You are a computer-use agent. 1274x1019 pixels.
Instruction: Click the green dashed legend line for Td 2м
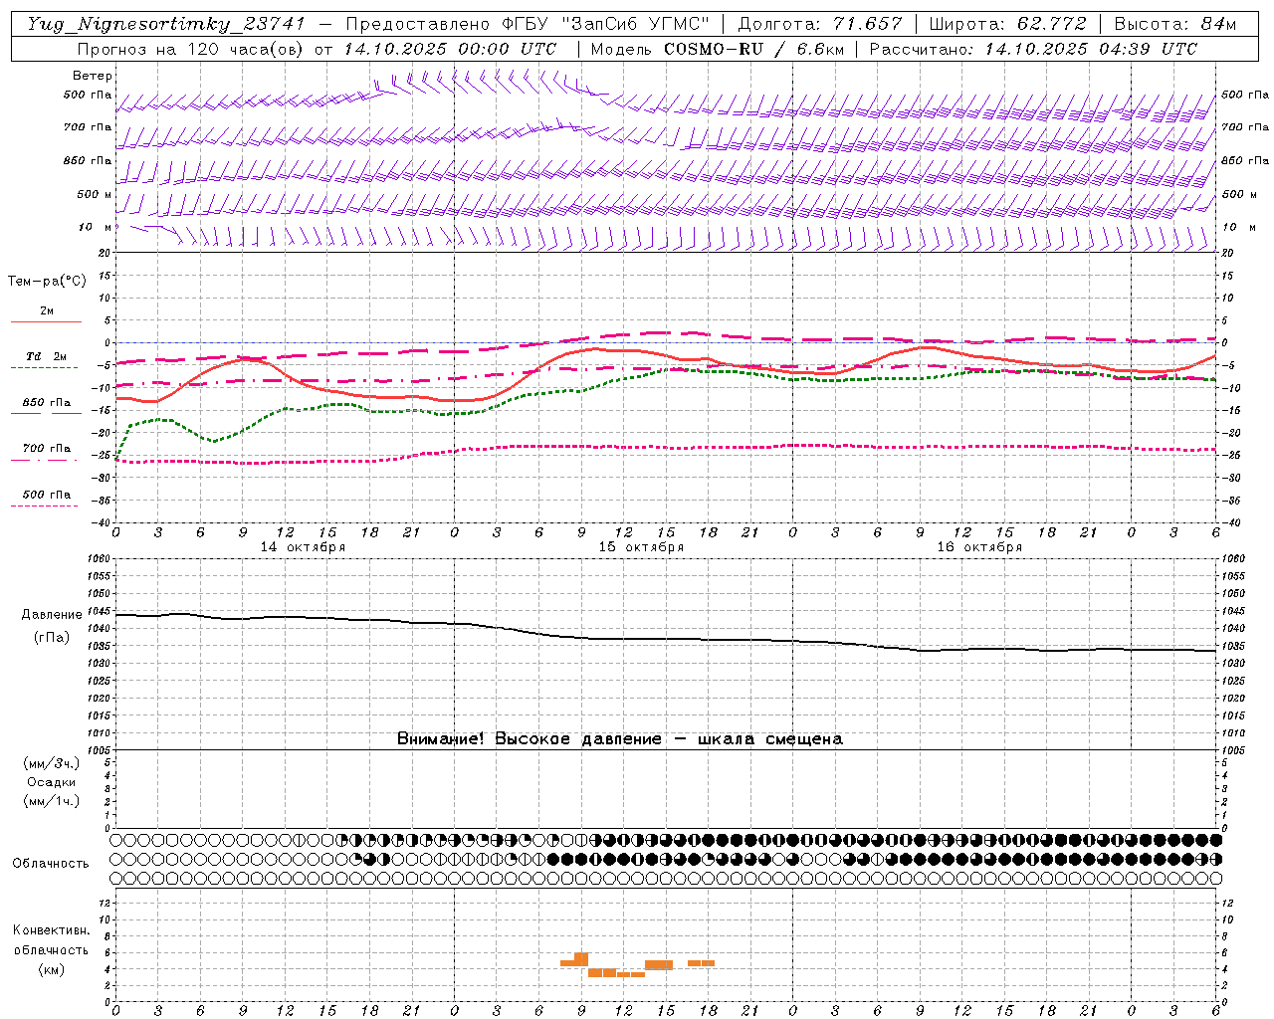[x=45, y=368]
